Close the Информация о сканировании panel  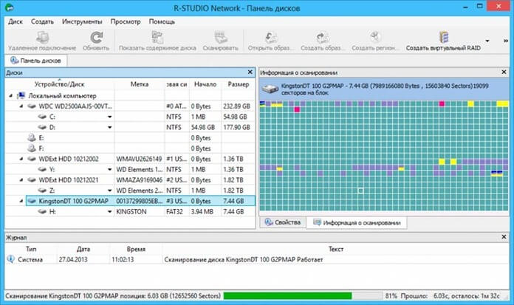pos(504,72)
